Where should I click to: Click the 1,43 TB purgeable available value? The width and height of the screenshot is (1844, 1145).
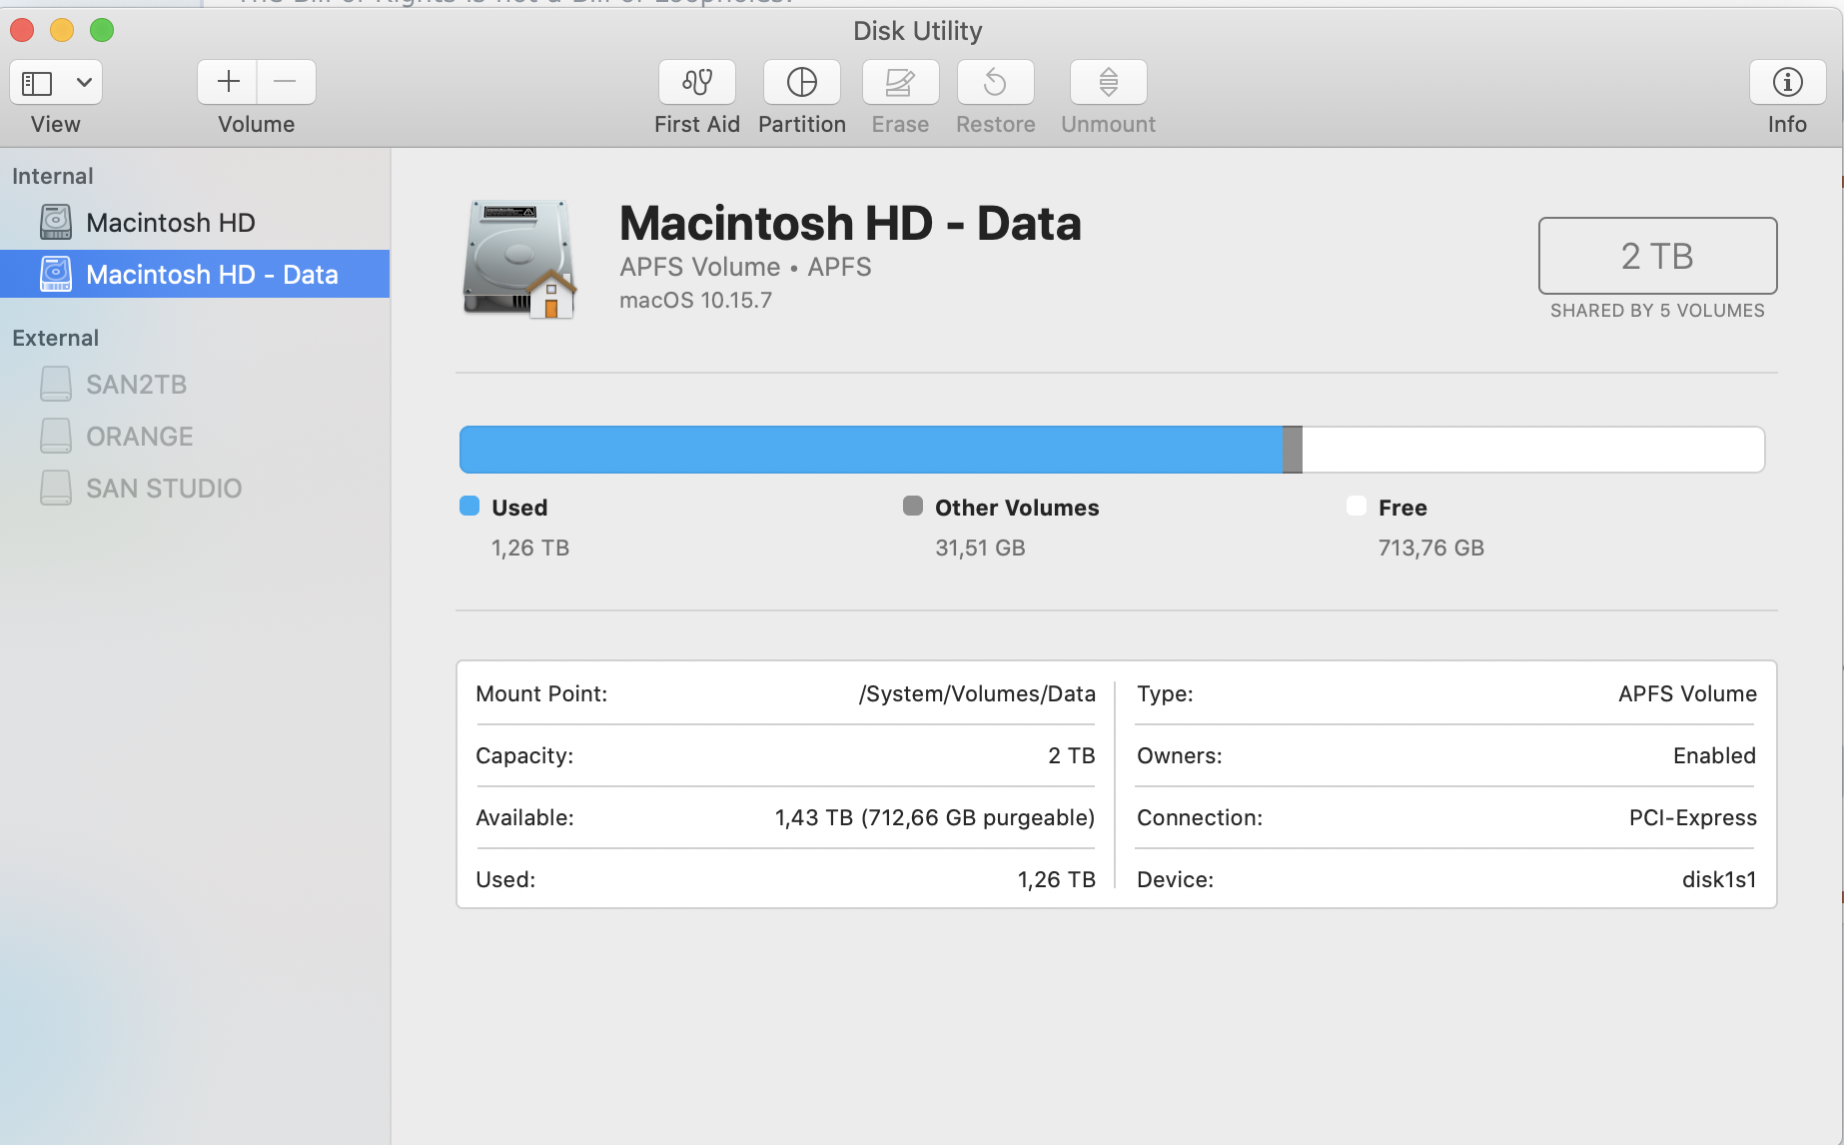tap(935, 817)
